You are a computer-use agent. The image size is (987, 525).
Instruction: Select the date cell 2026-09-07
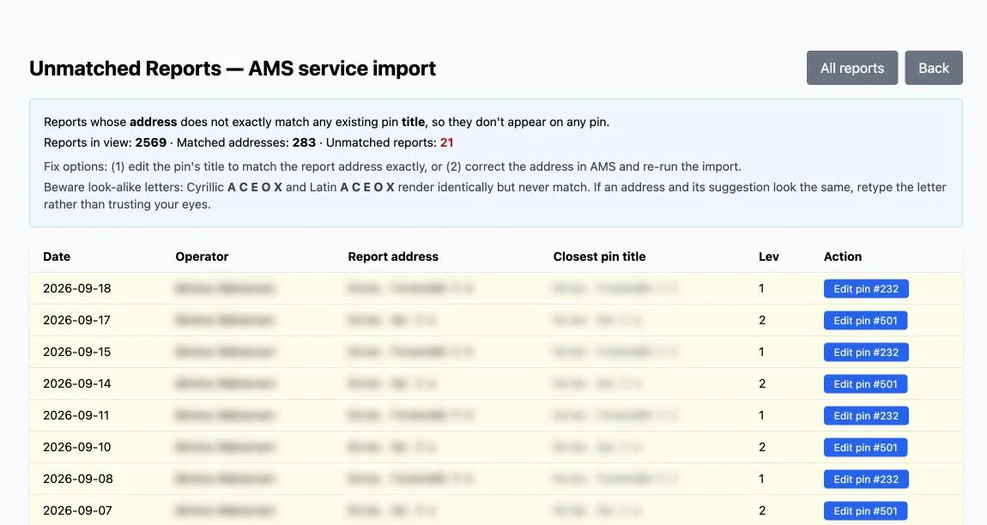77,510
